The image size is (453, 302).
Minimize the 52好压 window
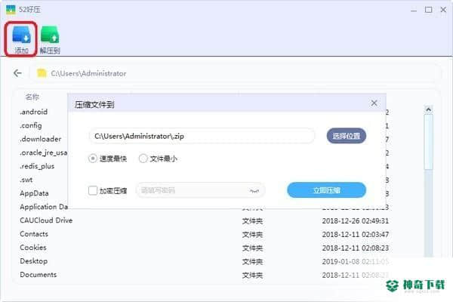click(x=414, y=10)
